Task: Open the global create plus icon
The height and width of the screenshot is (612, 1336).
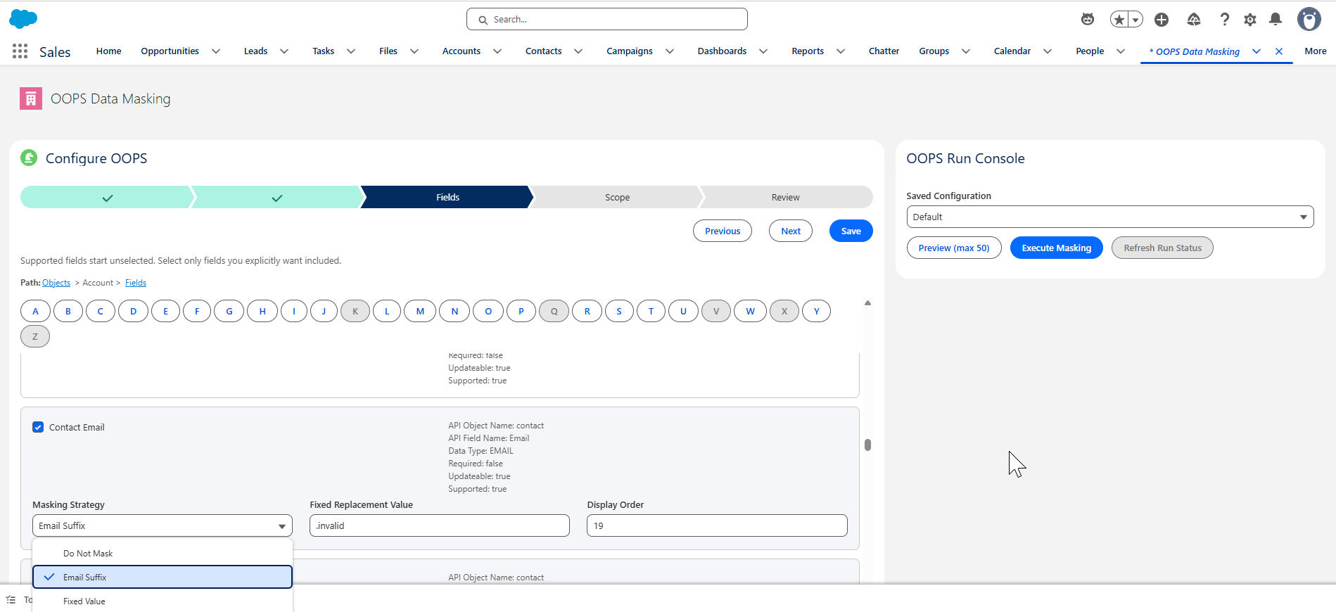Action: coord(1162,20)
